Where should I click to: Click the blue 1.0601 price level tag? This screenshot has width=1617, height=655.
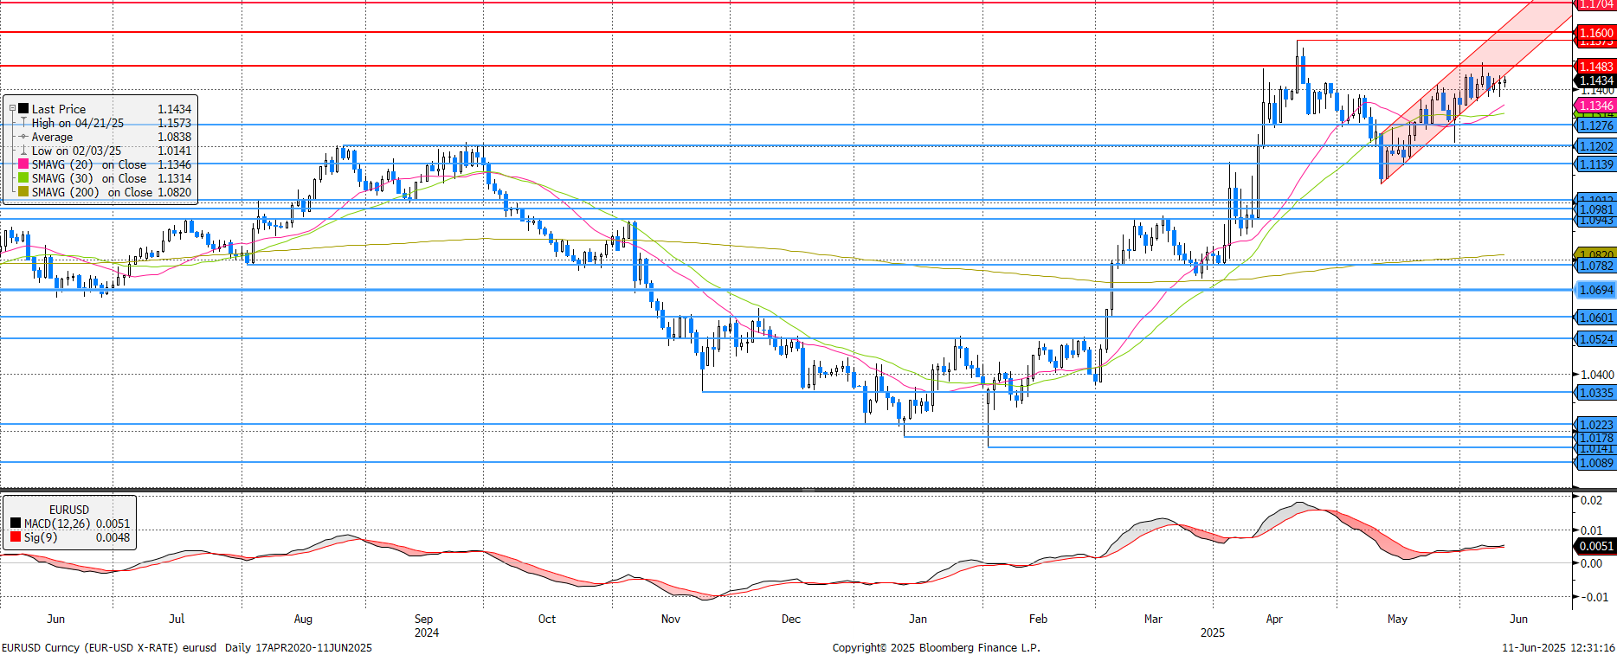pos(1594,318)
